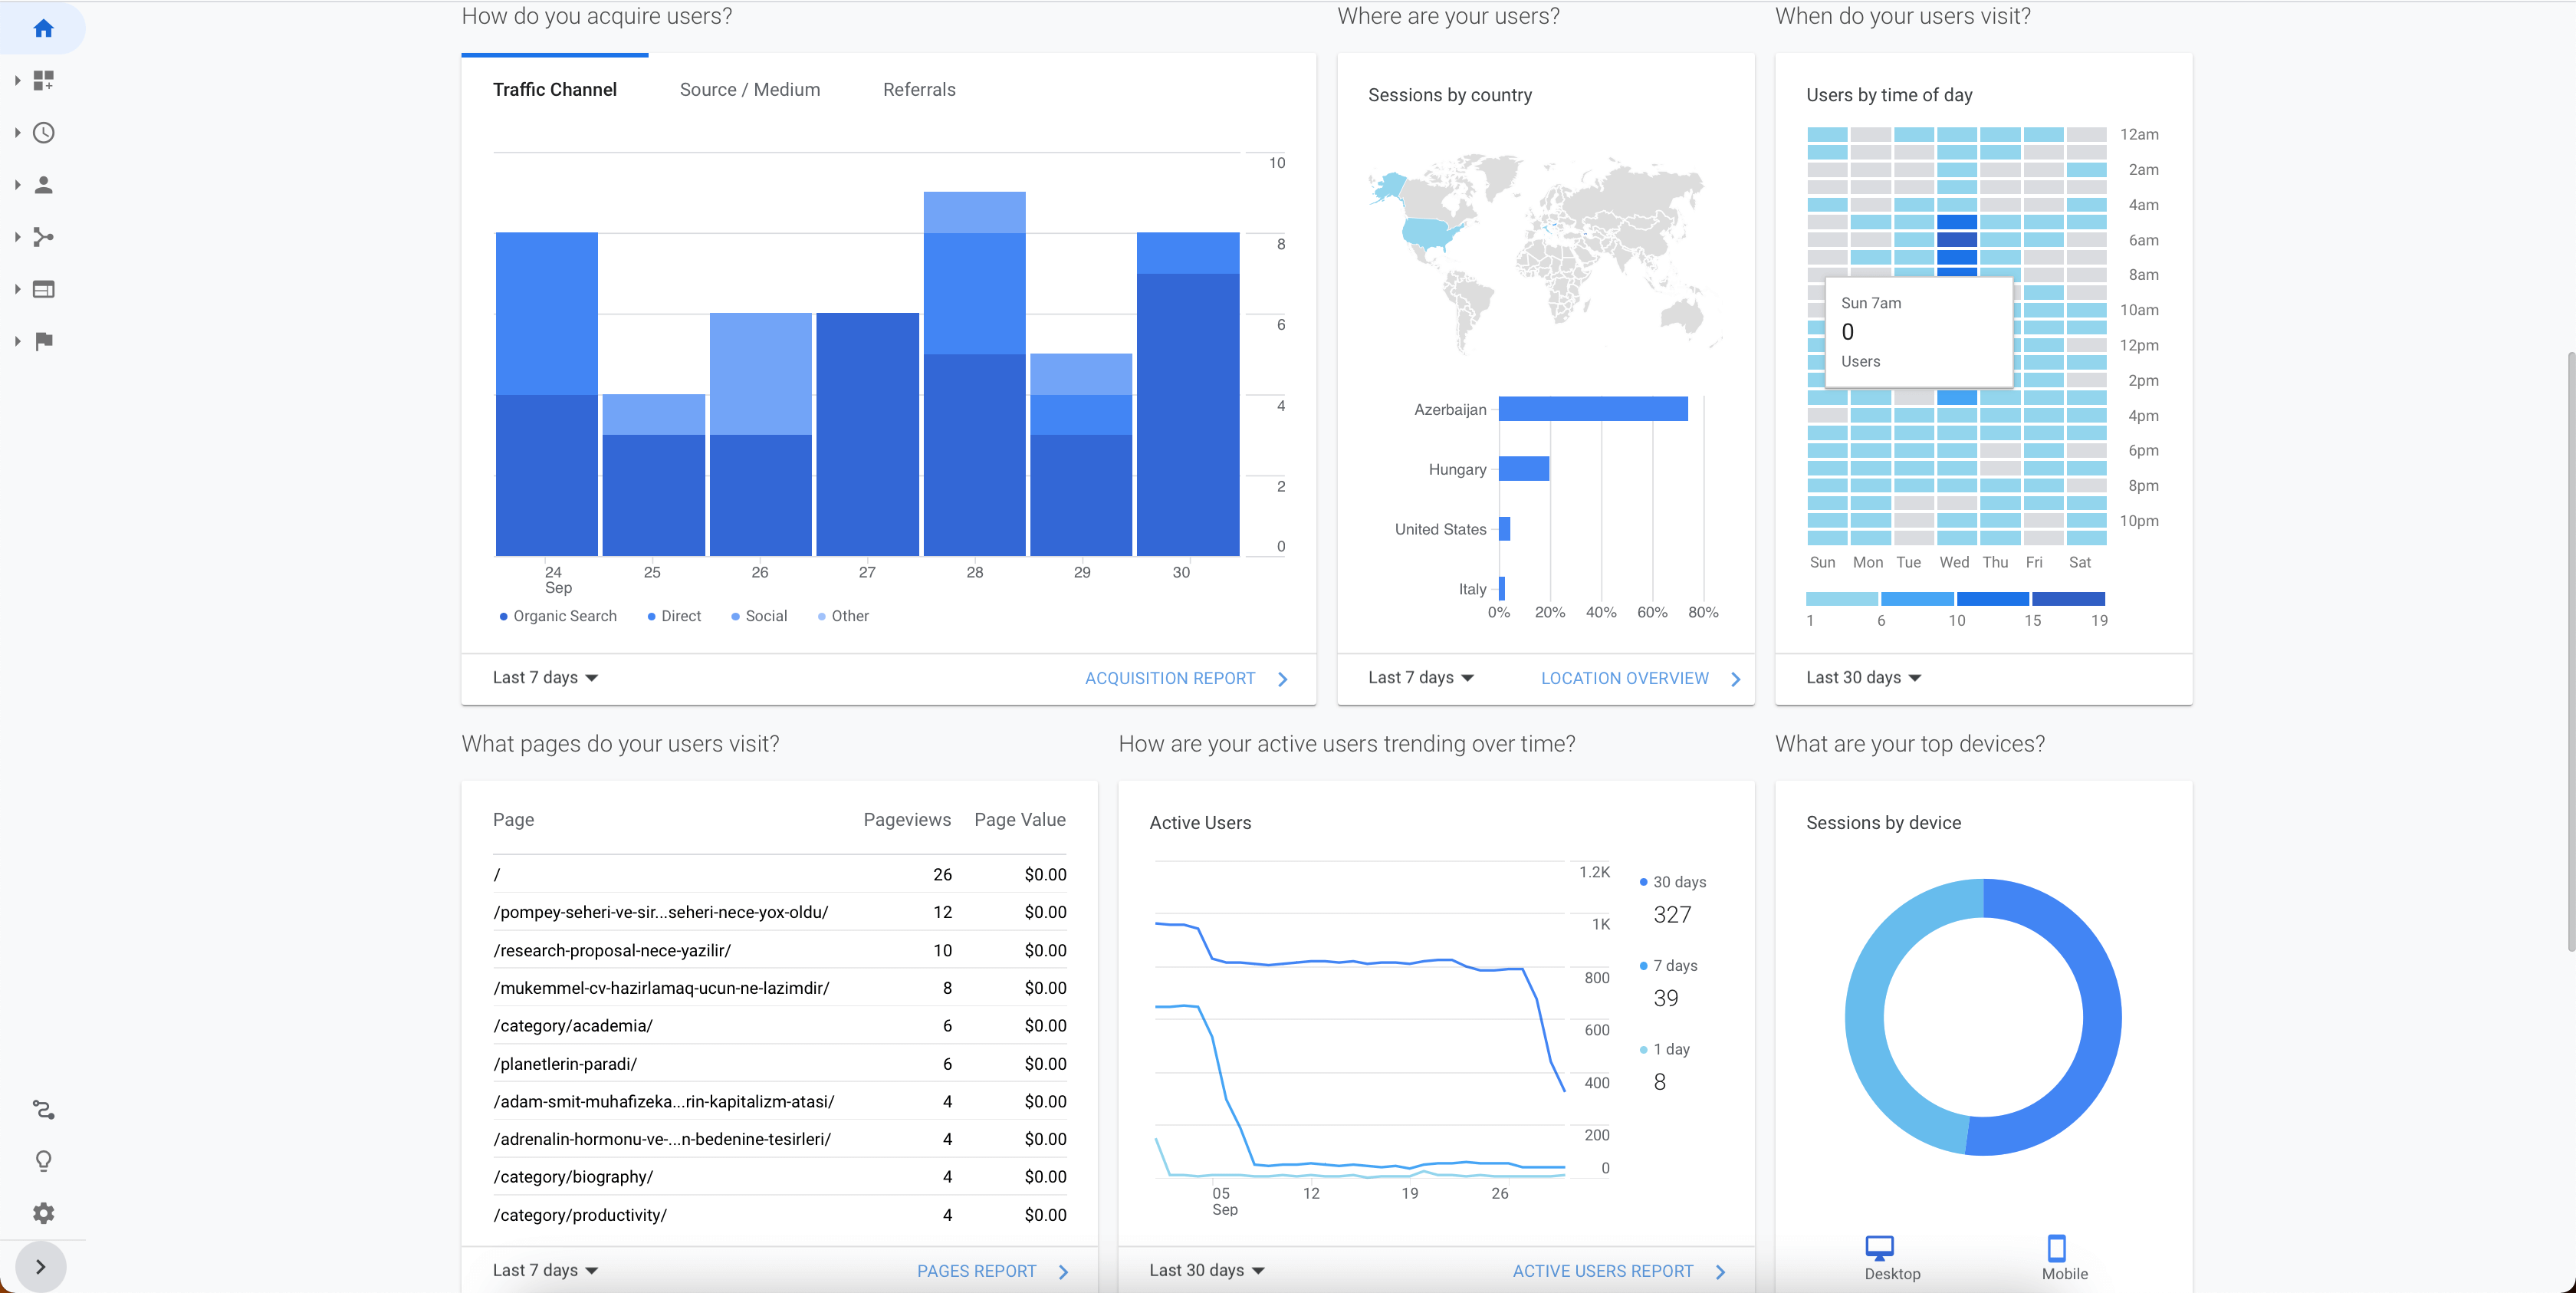2576x1293 pixels.
Task: Click the Azerbaijan bar in sessions chart
Action: pyautogui.click(x=1592, y=409)
